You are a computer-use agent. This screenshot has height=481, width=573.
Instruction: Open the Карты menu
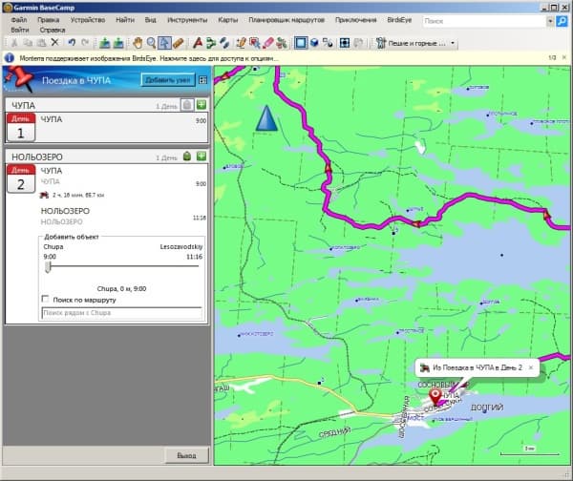pyautogui.click(x=228, y=20)
